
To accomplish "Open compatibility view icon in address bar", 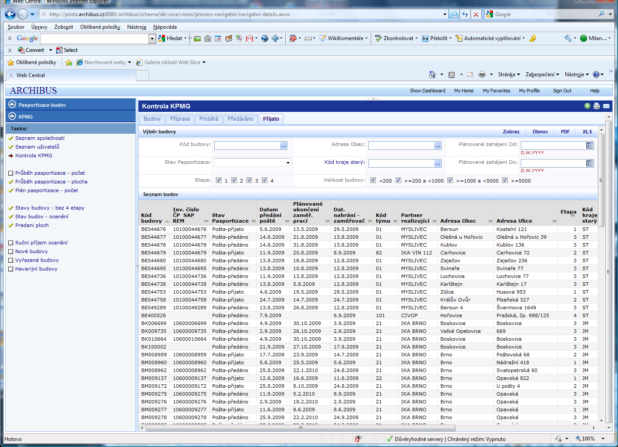I will click(455, 14).
